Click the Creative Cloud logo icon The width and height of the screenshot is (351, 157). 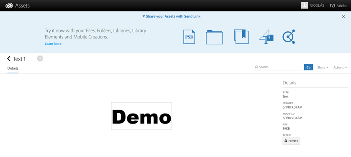pyautogui.click(x=9, y=6)
